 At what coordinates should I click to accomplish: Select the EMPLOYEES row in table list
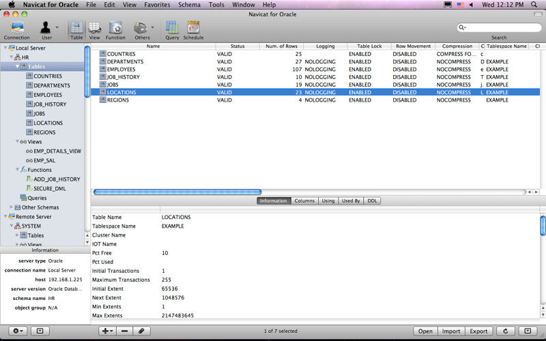click(315, 70)
